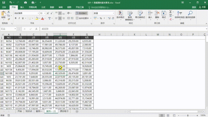Open the 知识点 sheet tab

click(29, 111)
